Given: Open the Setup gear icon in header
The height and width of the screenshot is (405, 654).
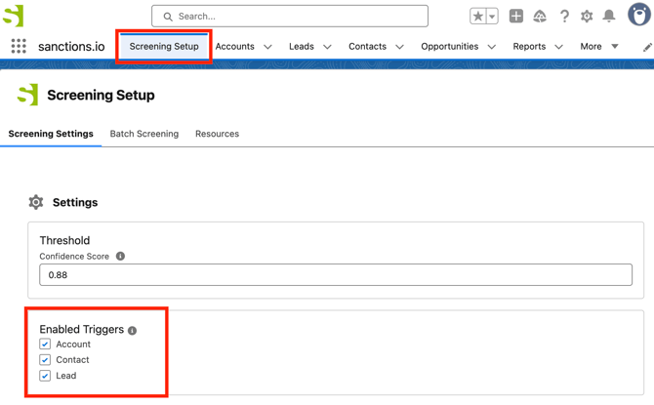Looking at the screenshot, I should [x=587, y=17].
